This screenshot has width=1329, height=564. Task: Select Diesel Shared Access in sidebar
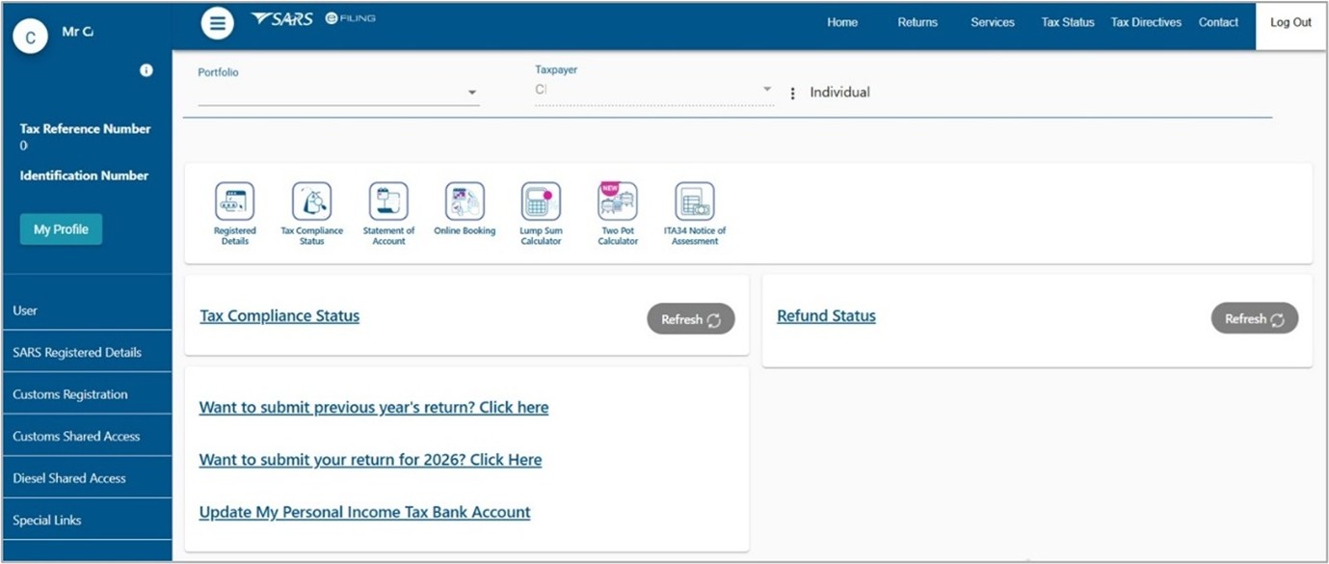click(x=87, y=478)
